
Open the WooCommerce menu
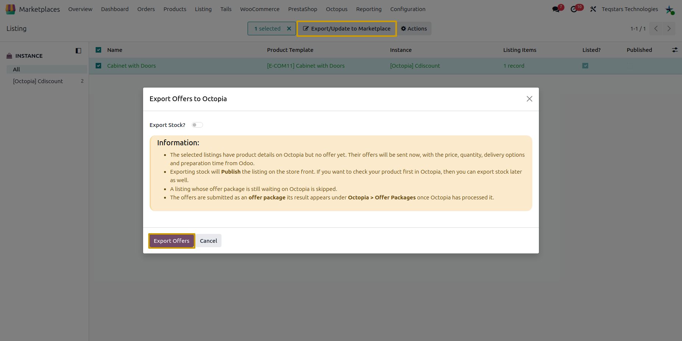(260, 9)
